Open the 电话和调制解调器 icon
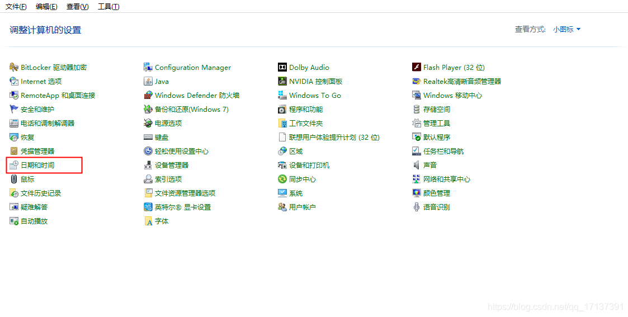Image resolution: width=628 pixels, height=317 pixels. [14, 123]
